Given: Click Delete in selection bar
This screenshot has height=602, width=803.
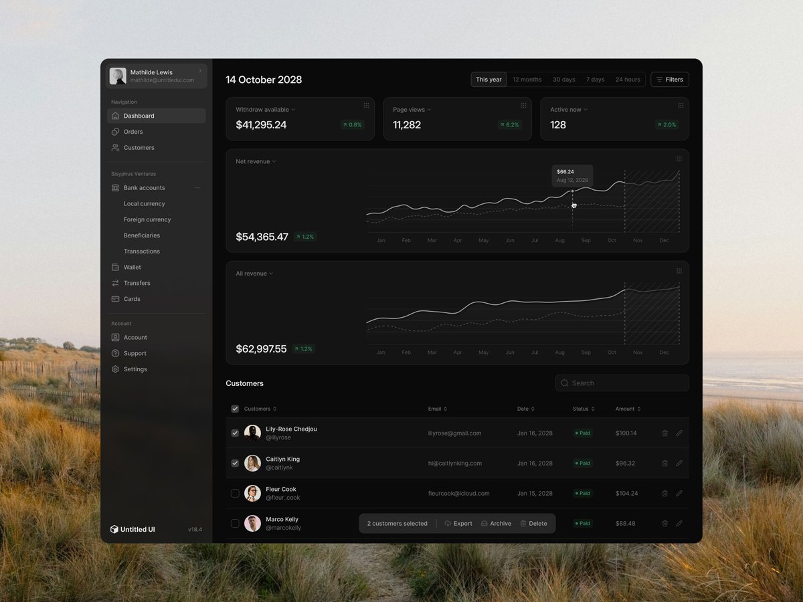Looking at the screenshot, I should tap(533, 524).
